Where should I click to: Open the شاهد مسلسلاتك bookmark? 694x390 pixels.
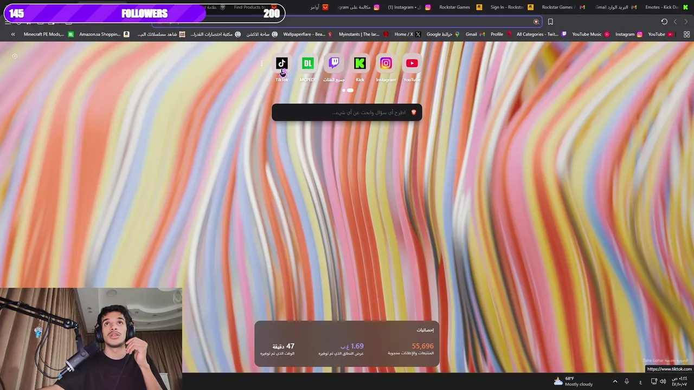tap(161, 34)
